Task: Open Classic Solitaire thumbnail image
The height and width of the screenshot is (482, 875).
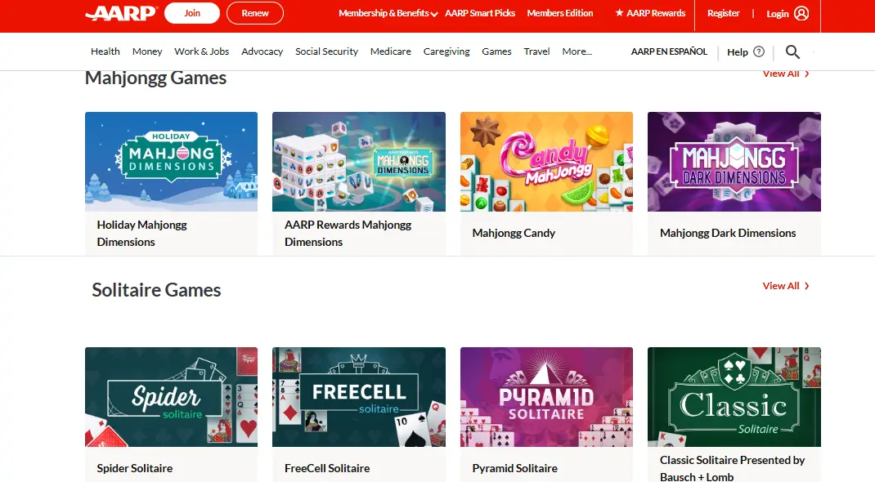Action: click(734, 397)
